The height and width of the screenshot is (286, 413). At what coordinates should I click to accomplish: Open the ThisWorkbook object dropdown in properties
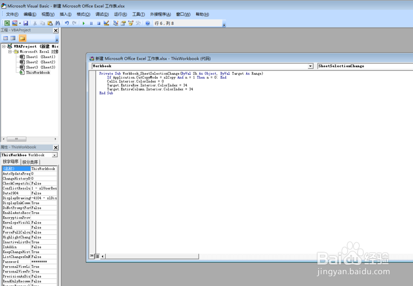point(55,155)
